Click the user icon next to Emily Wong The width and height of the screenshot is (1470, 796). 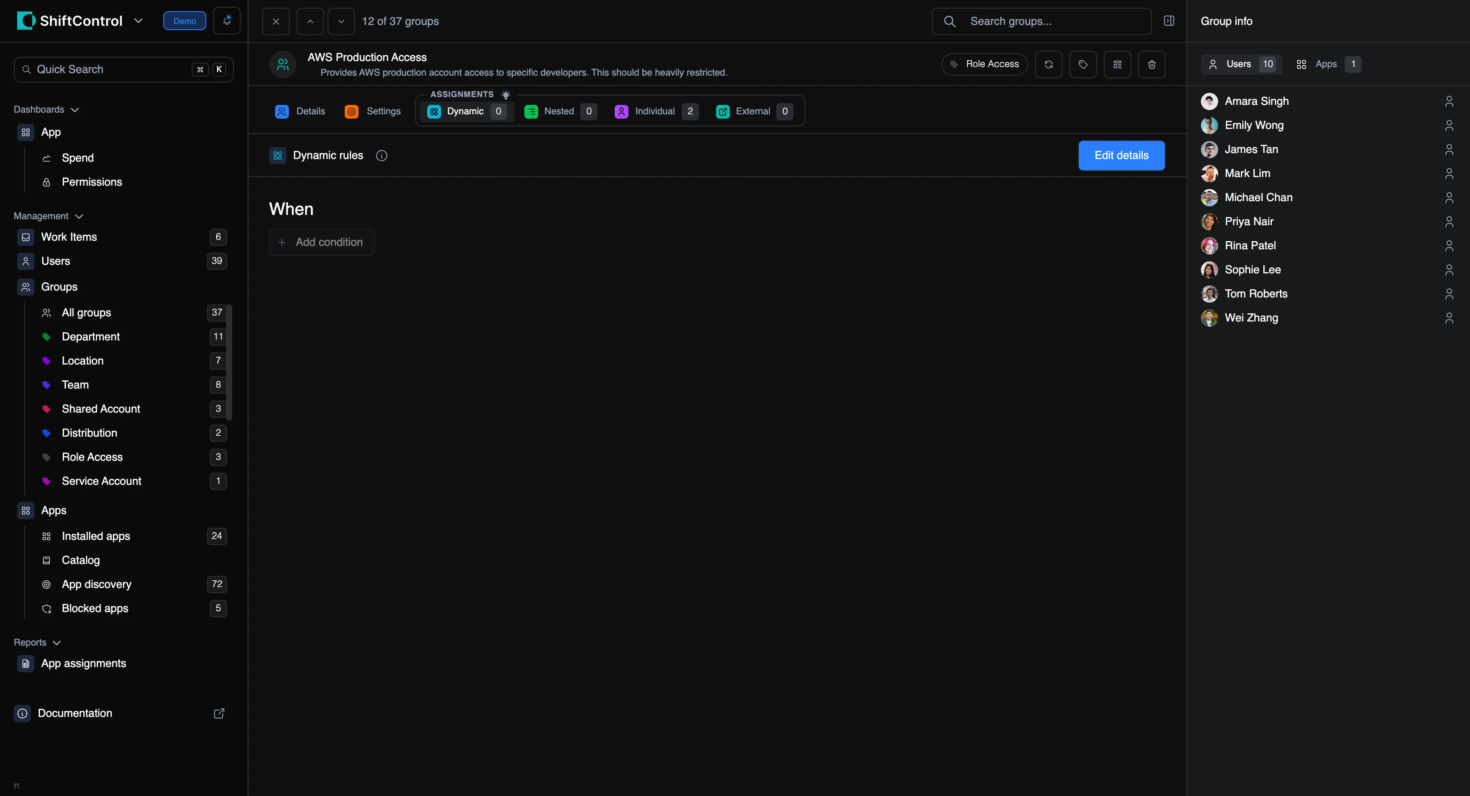click(1449, 126)
